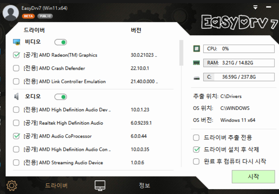Click the C: drive disk icon
The height and width of the screenshot is (194, 279).
coord(196,78)
